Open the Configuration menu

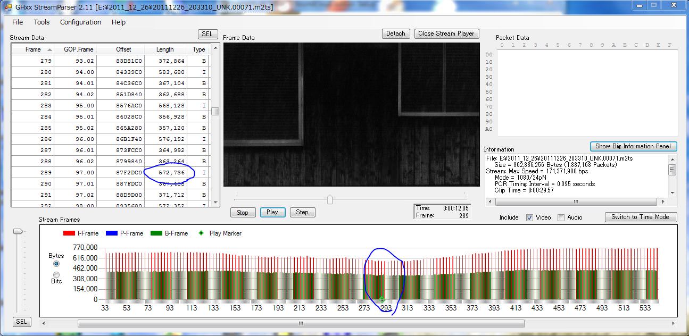(80, 22)
